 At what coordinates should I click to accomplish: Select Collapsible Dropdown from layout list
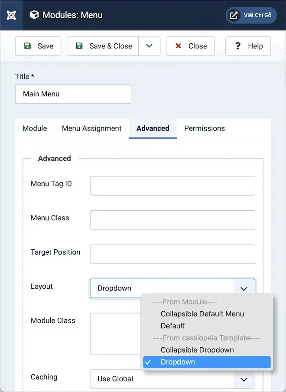pos(197,350)
